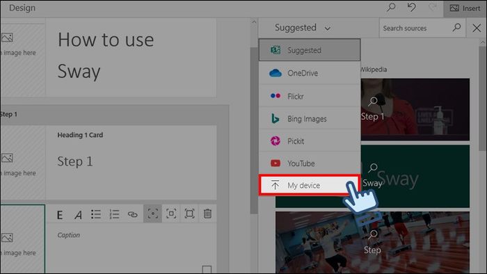Click the Insert button
This screenshot has width=487, height=274.
[x=465, y=8]
